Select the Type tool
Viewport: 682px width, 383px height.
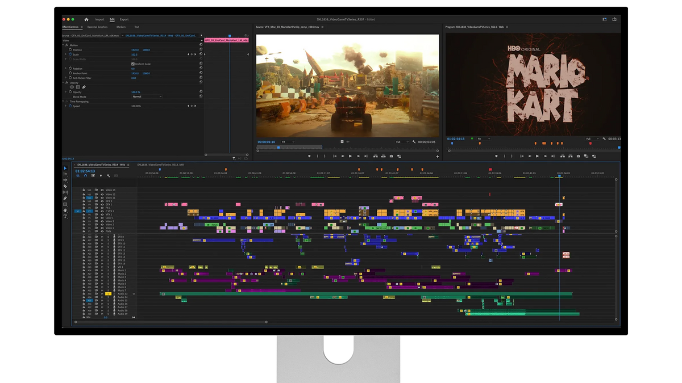point(65,216)
